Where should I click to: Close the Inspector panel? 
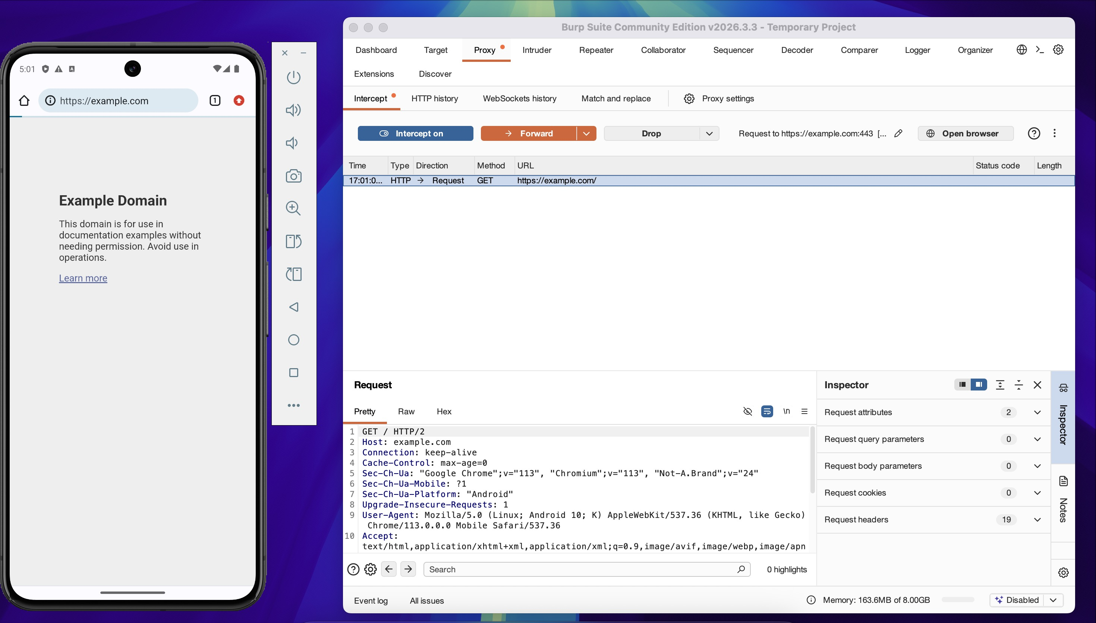[x=1037, y=385]
